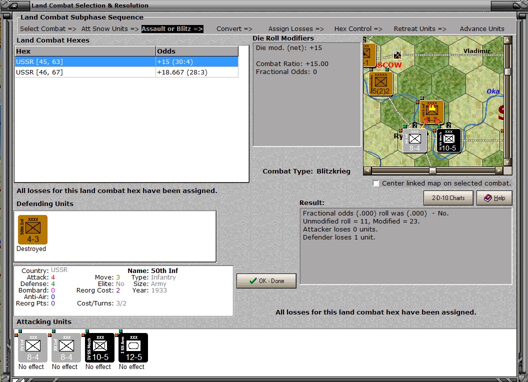The image size is (528, 382).
Task: Select the attacking IV SS Mech 10-5 counter
Action: click(x=100, y=348)
